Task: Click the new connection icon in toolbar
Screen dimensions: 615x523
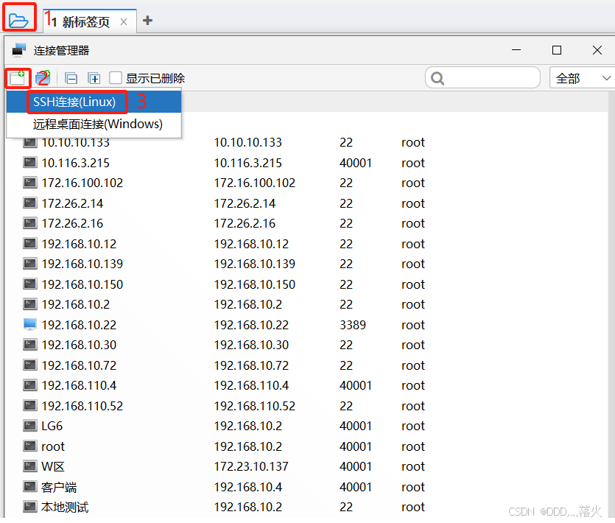Action: click(x=18, y=78)
